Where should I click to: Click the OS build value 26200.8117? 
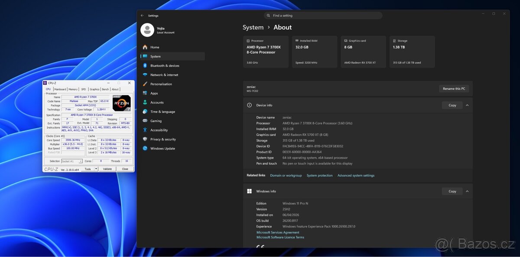pos(290,221)
